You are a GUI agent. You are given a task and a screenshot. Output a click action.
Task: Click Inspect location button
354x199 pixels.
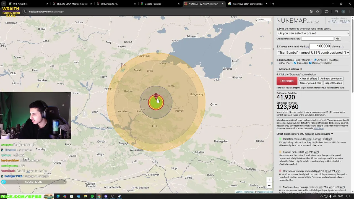333,83
